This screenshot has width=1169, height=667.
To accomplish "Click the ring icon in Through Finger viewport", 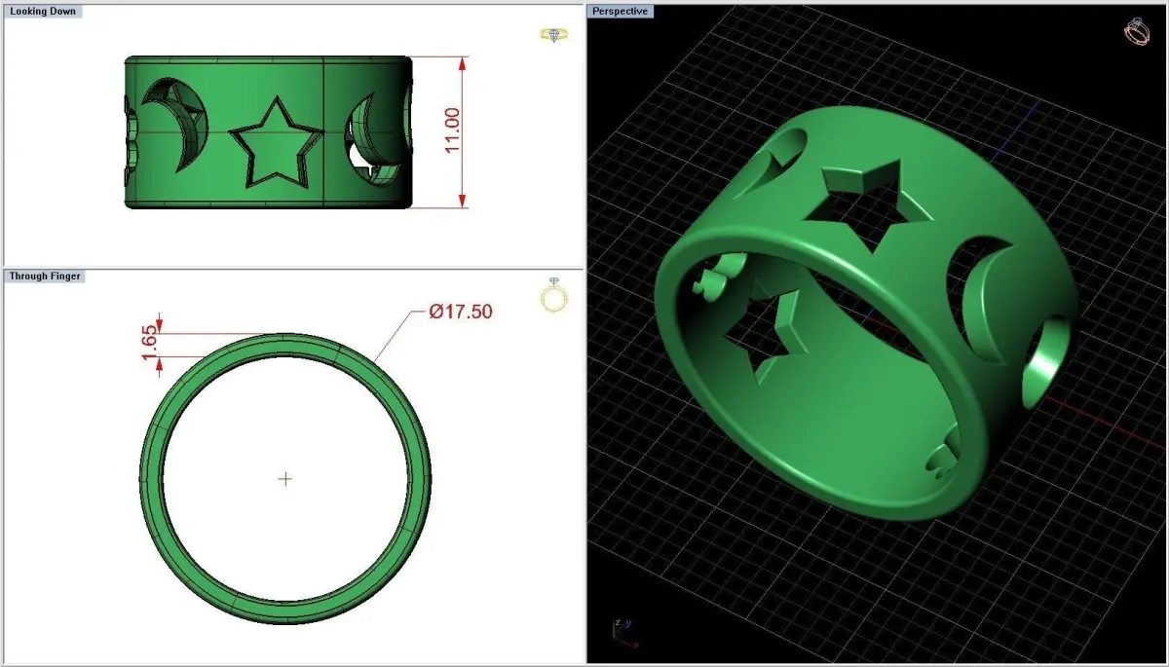I will click(553, 295).
